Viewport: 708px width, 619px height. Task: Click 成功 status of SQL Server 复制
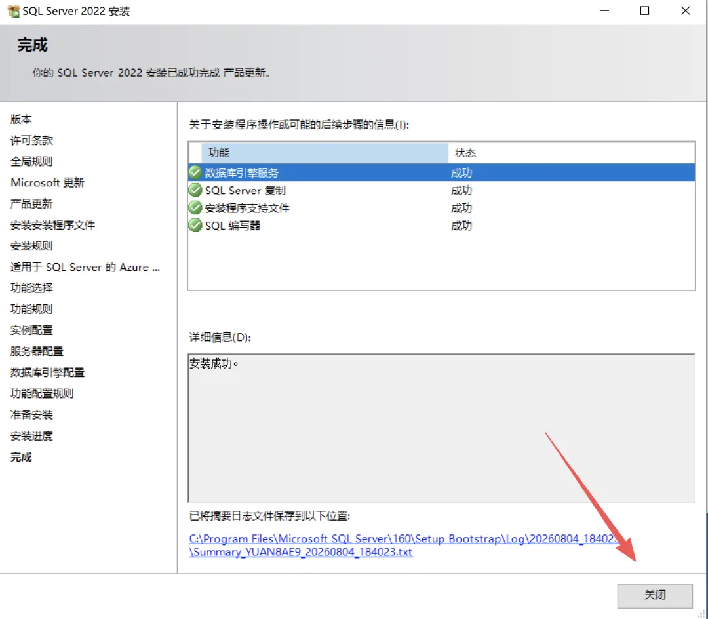tap(461, 190)
